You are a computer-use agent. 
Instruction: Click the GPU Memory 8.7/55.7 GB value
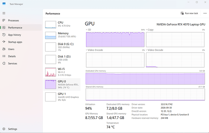(94, 118)
